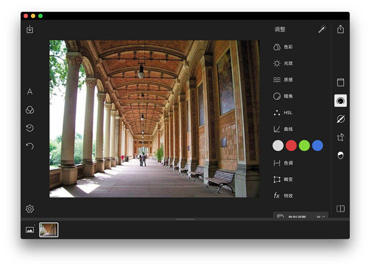Click the import photo icon at top left
Image resolution: width=370 pixels, height=268 pixels.
click(30, 30)
